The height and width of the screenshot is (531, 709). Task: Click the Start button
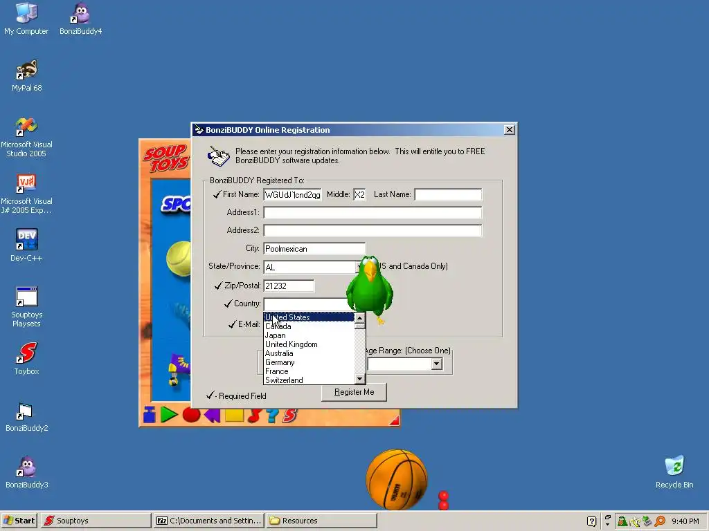(19, 521)
